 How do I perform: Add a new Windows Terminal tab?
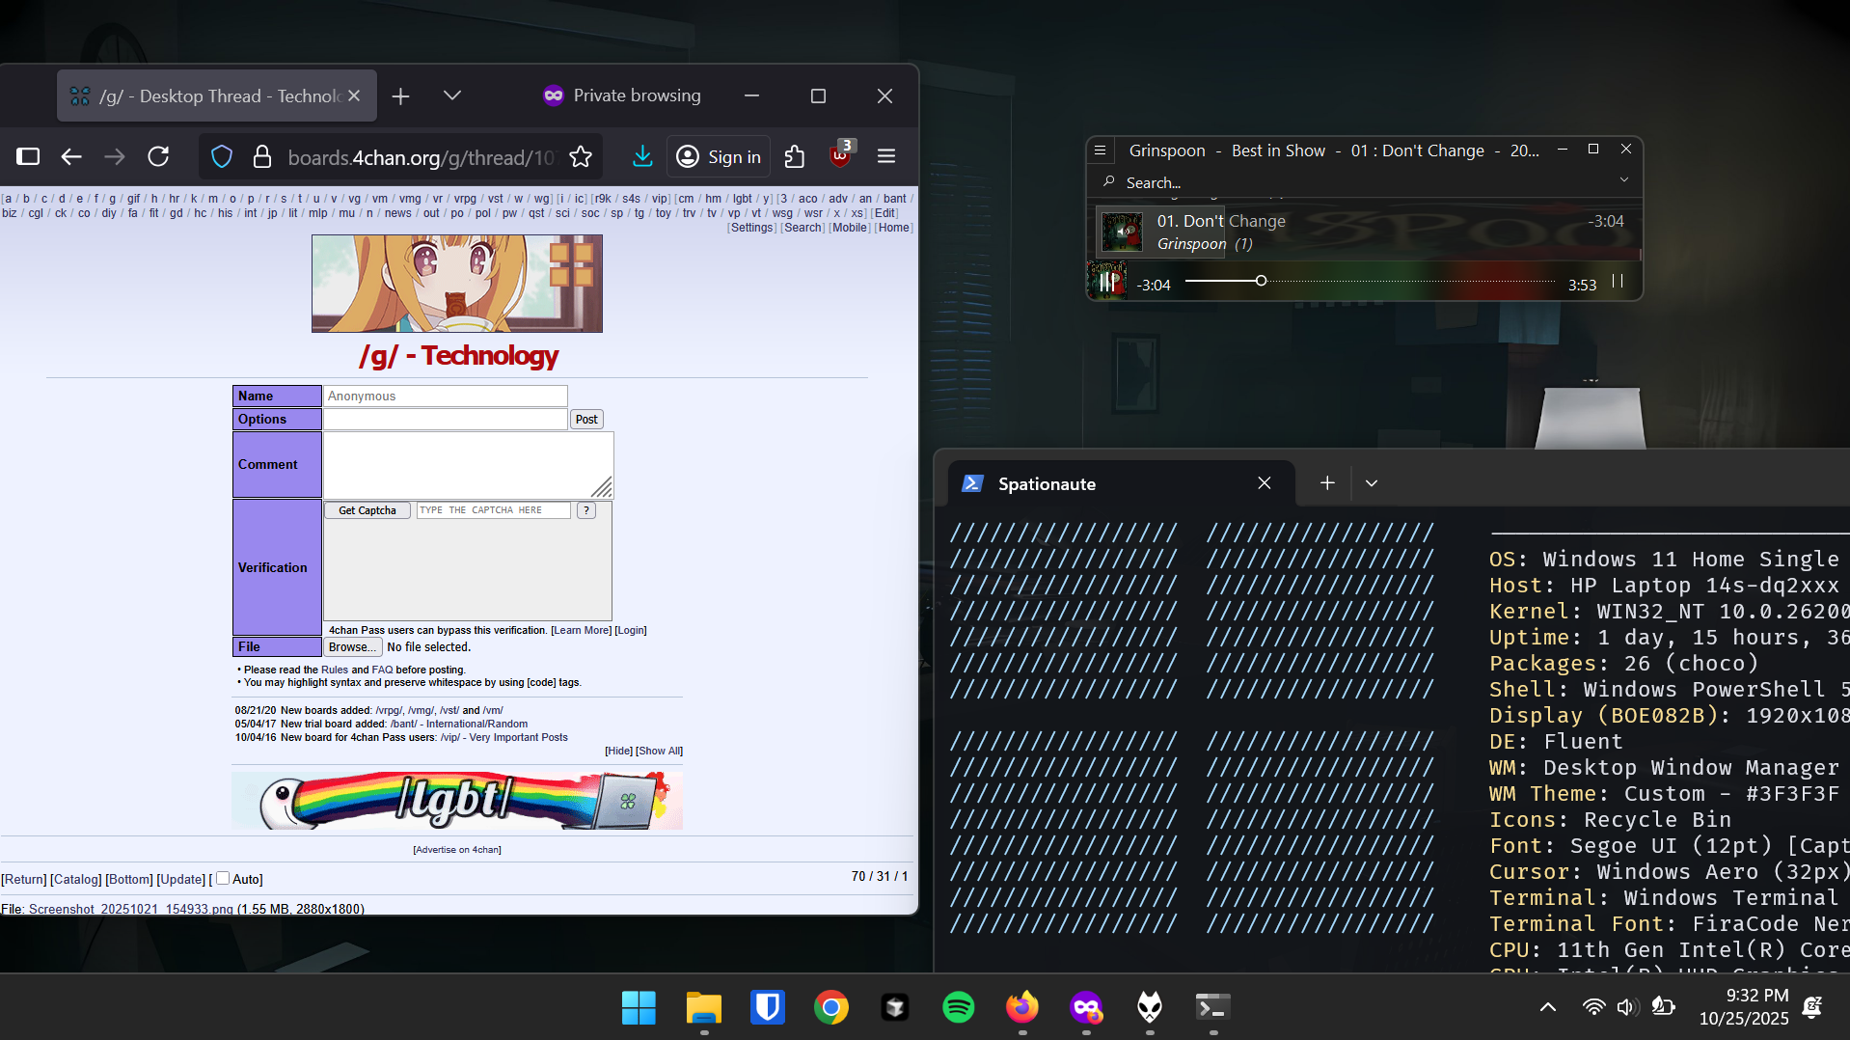(x=1327, y=483)
